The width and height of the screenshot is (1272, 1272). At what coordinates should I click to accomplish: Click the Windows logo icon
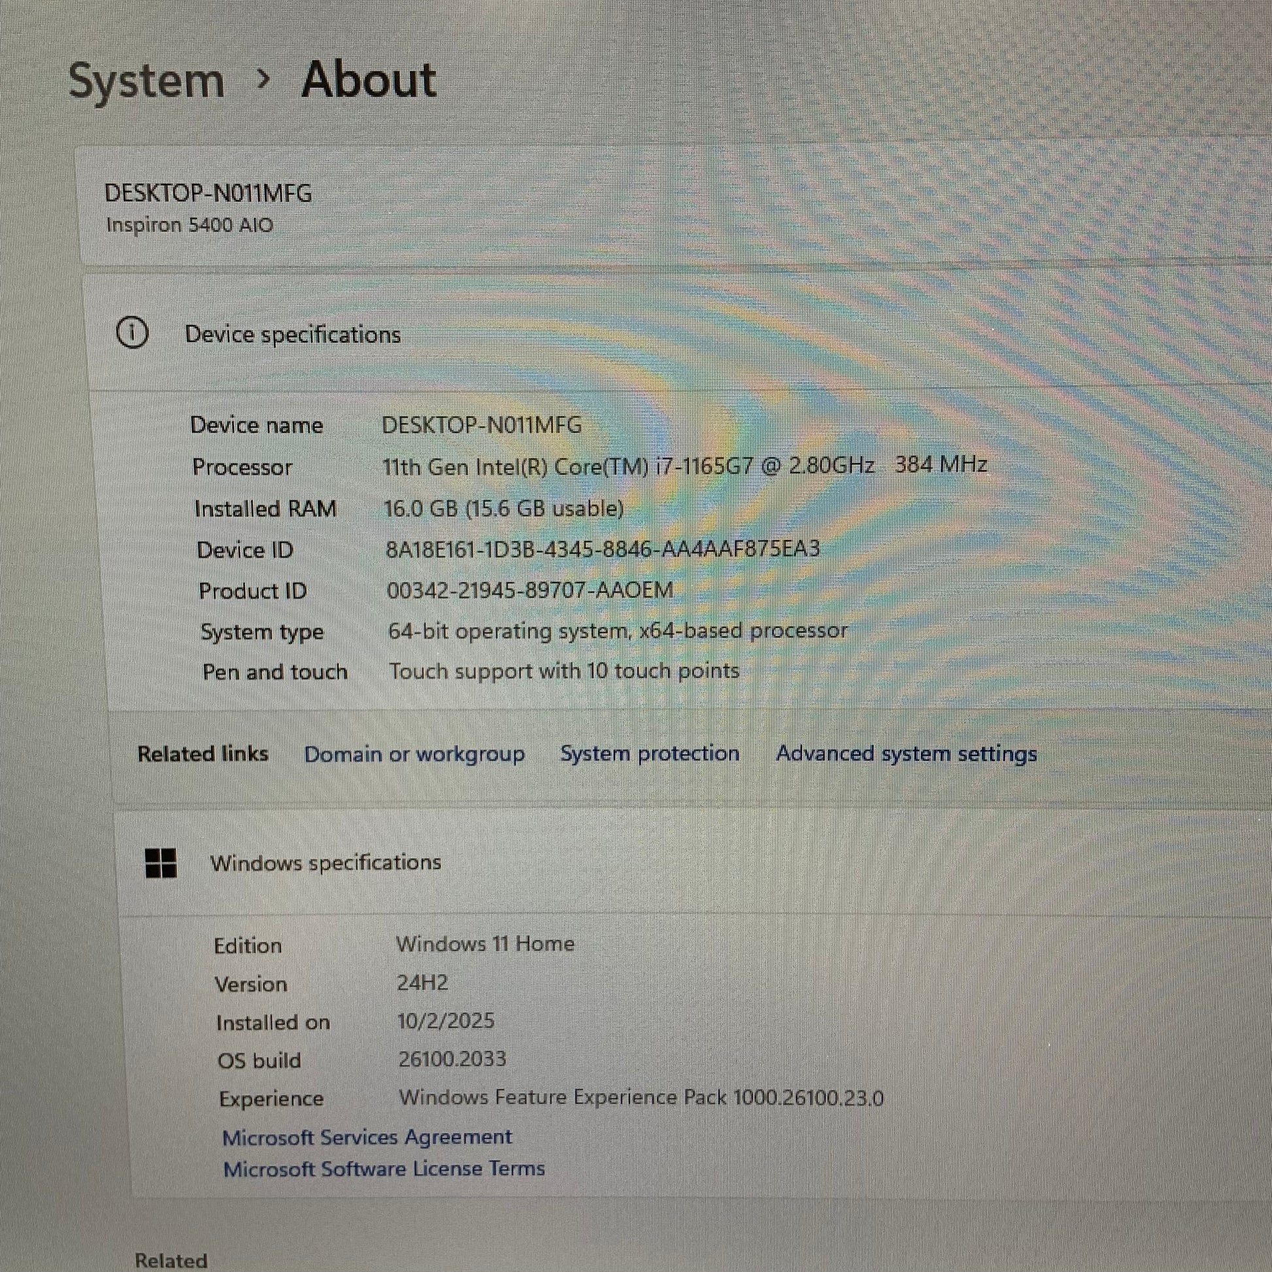[161, 862]
